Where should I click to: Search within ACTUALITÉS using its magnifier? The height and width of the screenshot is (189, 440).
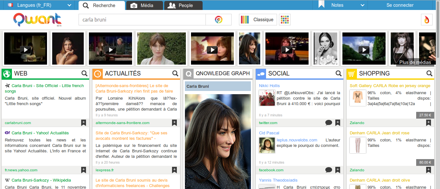click(x=175, y=73)
